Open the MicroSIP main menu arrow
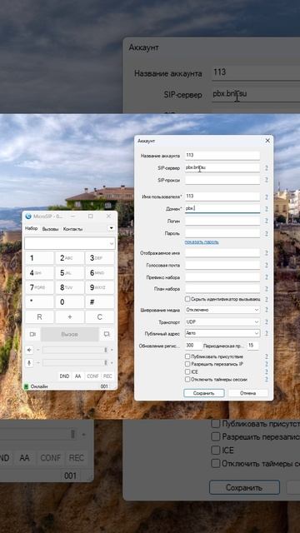This screenshot has width=300, height=533. [x=111, y=228]
